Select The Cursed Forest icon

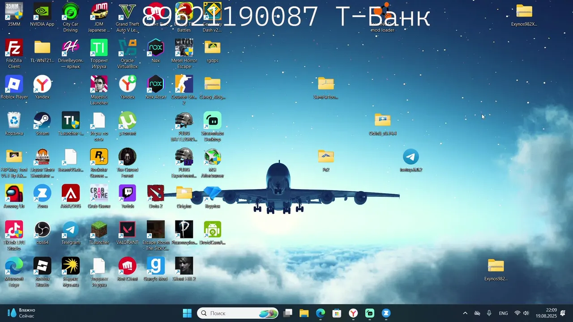[x=127, y=163]
